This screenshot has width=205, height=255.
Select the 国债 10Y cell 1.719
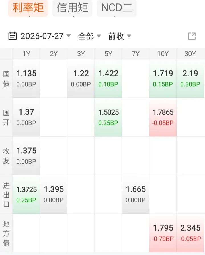point(163,79)
